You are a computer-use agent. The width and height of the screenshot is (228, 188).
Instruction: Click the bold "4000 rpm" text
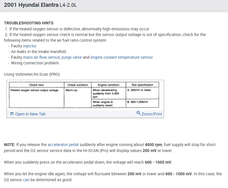click(154, 145)
